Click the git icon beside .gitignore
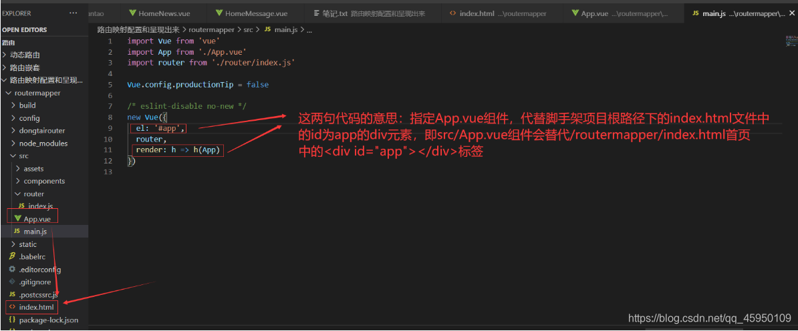The width and height of the screenshot is (798, 331). 12,282
